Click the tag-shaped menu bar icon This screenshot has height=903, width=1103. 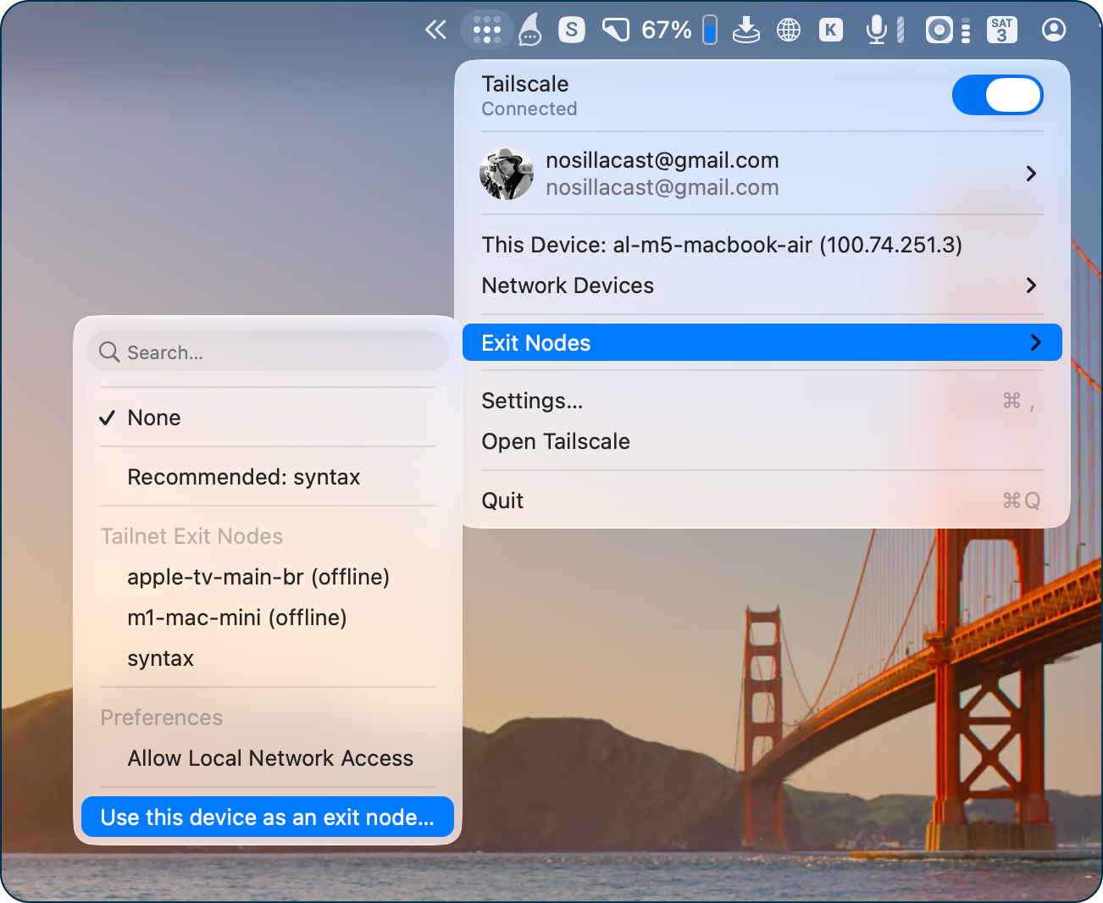click(x=616, y=30)
